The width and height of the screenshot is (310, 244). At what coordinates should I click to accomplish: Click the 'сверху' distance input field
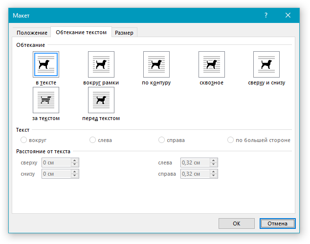tap(56, 163)
